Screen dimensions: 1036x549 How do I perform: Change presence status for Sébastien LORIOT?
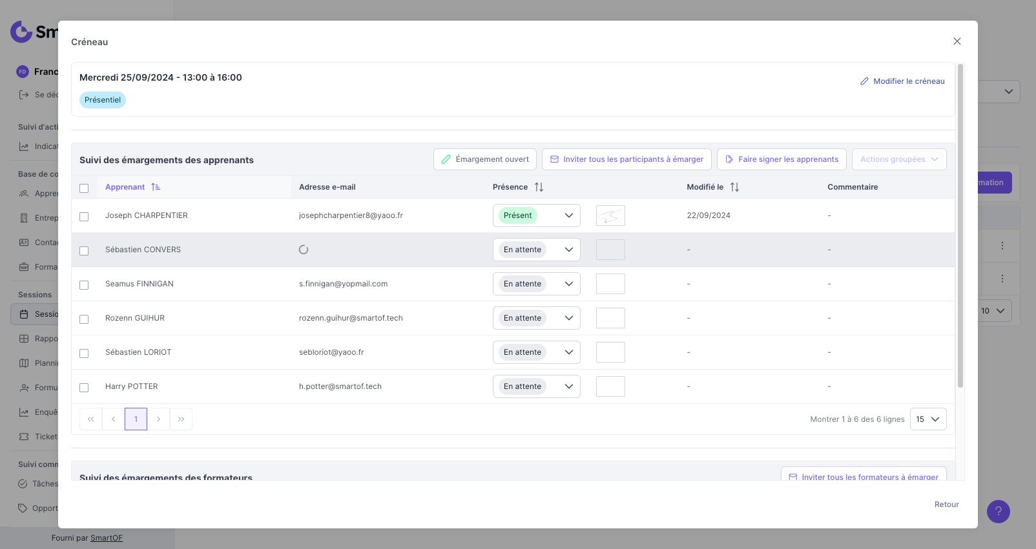pos(536,352)
